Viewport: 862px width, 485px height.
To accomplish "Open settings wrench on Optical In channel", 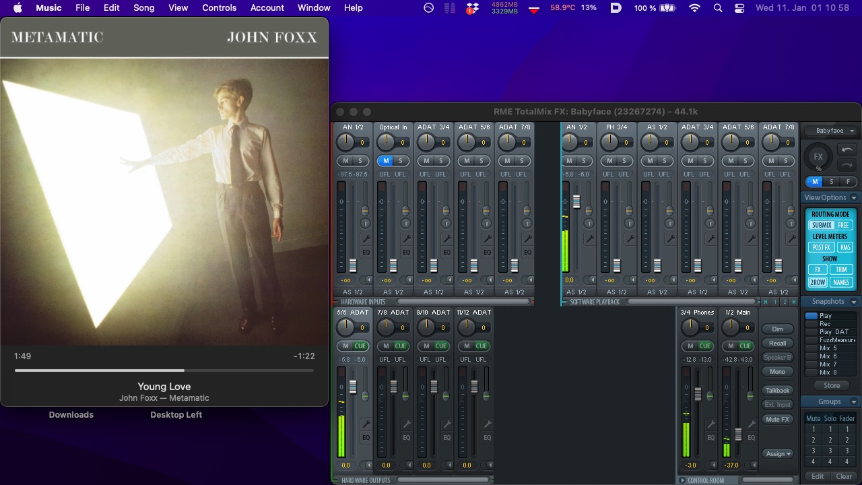I will (407, 238).
